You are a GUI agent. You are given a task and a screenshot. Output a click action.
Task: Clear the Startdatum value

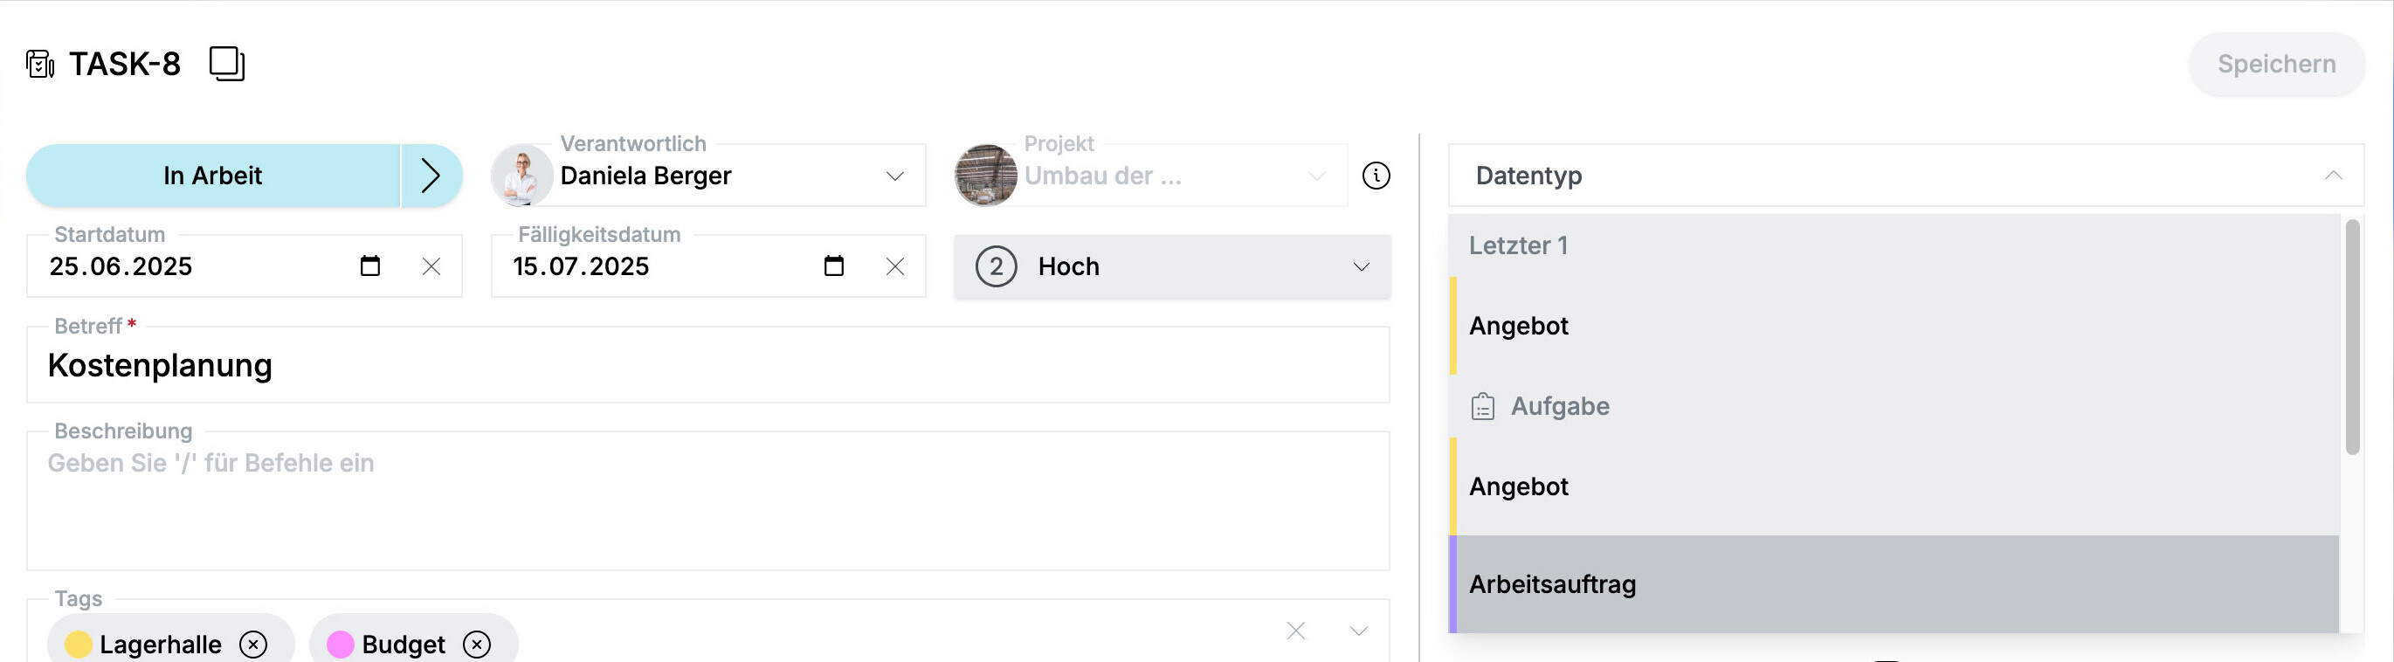431,267
